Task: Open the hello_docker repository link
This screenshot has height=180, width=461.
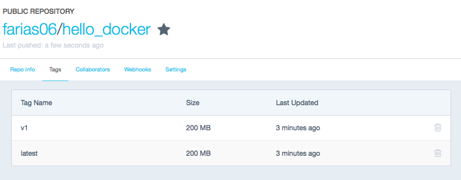Action: click(106, 30)
